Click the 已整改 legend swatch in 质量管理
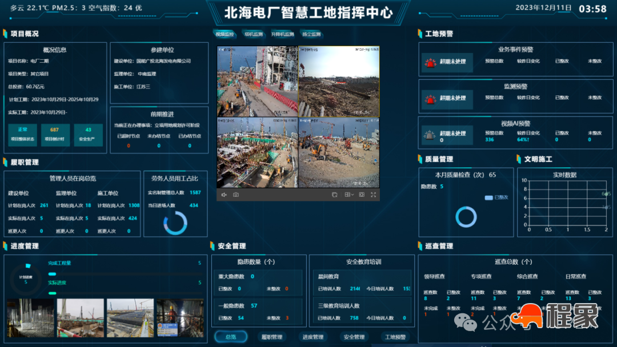Viewport: 617px width, 347px height. (x=488, y=197)
